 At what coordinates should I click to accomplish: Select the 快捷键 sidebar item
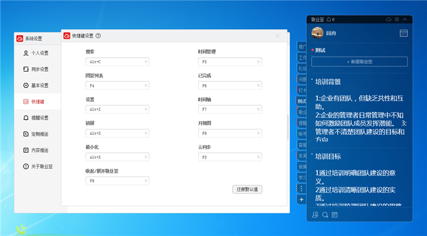(x=38, y=102)
